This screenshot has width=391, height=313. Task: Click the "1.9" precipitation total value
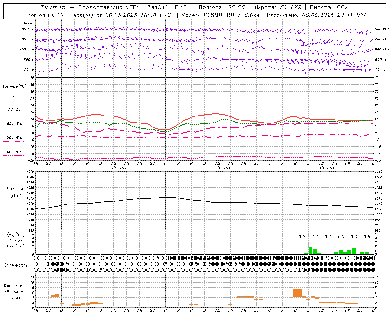(341, 237)
